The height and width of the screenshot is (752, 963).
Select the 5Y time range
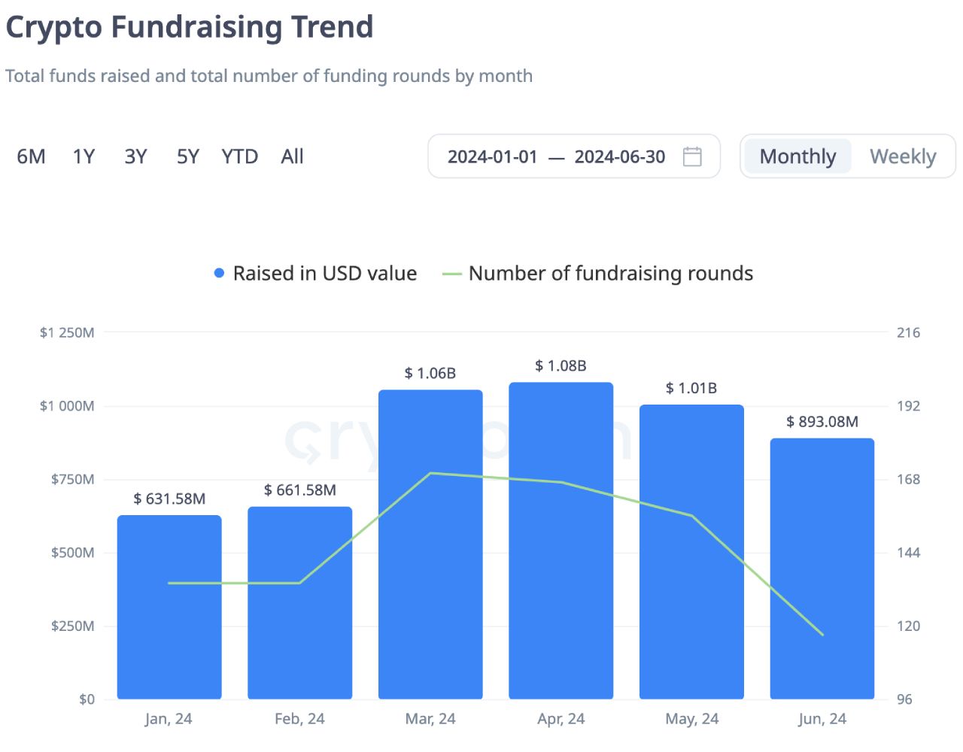(x=188, y=156)
